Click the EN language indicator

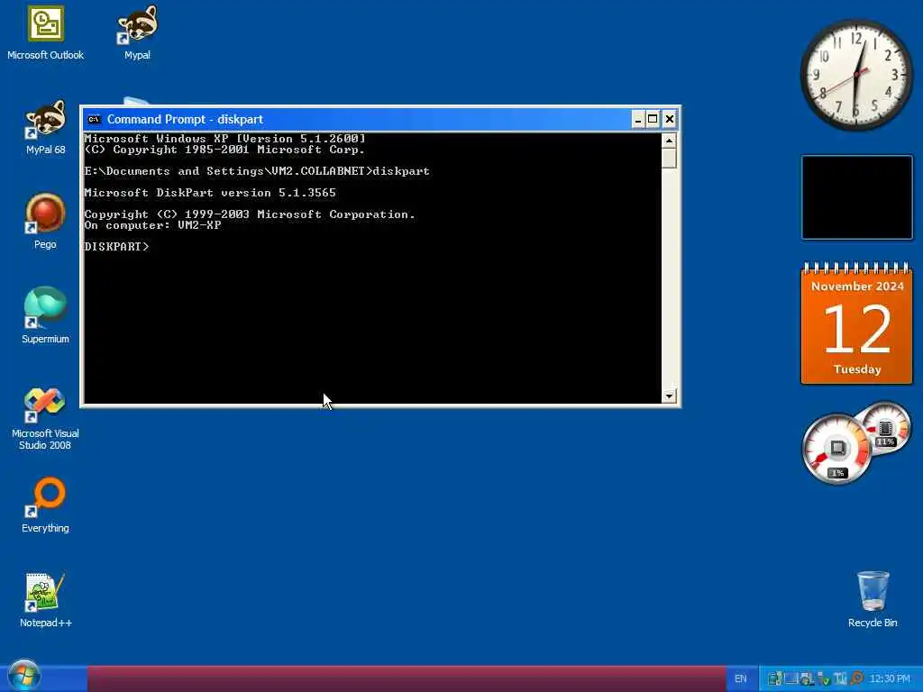[x=741, y=678]
